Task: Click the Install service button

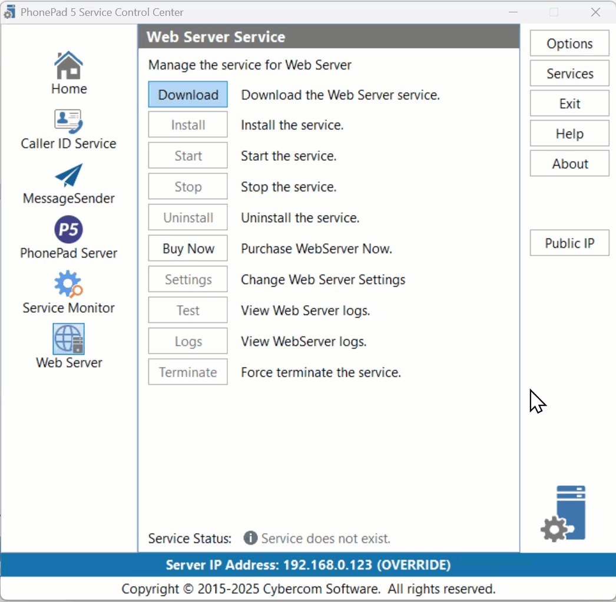Action: pos(188,124)
